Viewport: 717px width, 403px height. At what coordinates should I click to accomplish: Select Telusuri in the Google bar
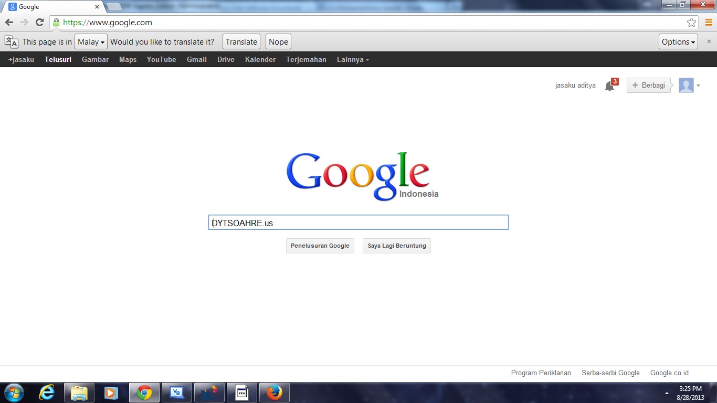click(58, 59)
